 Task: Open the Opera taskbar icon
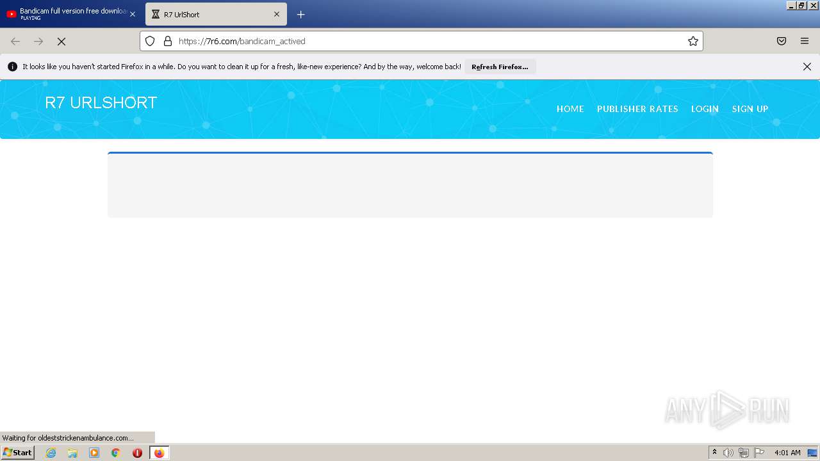(x=137, y=453)
